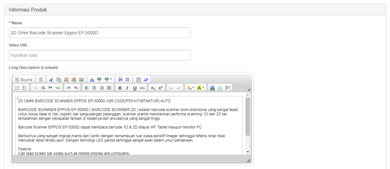Open the background color picker

pyautogui.click(x=201, y=88)
